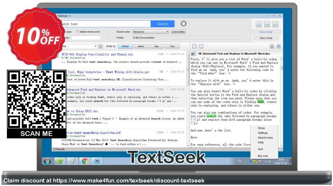333x186 pixels.
Task: Choose Buy now from the tray context menu
Action: (263, 156)
